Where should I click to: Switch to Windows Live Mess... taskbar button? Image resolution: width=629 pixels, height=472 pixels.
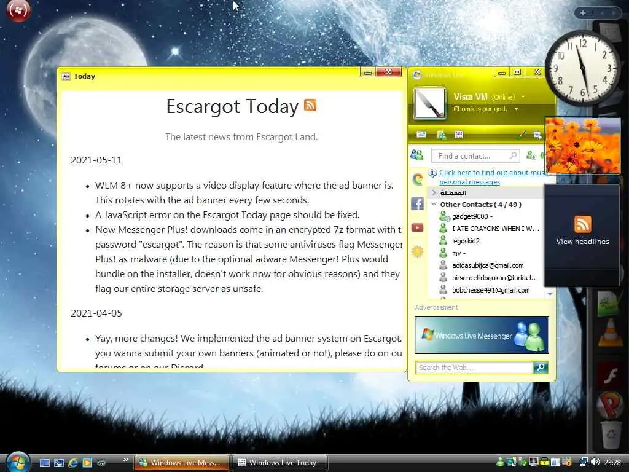[181, 463]
